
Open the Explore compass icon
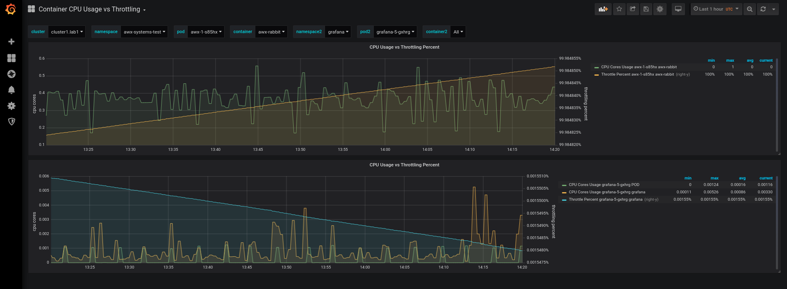tap(11, 74)
